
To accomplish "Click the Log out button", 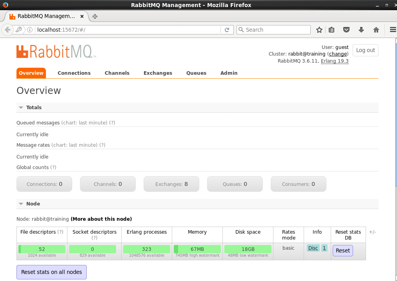I will pyautogui.click(x=365, y=50).
